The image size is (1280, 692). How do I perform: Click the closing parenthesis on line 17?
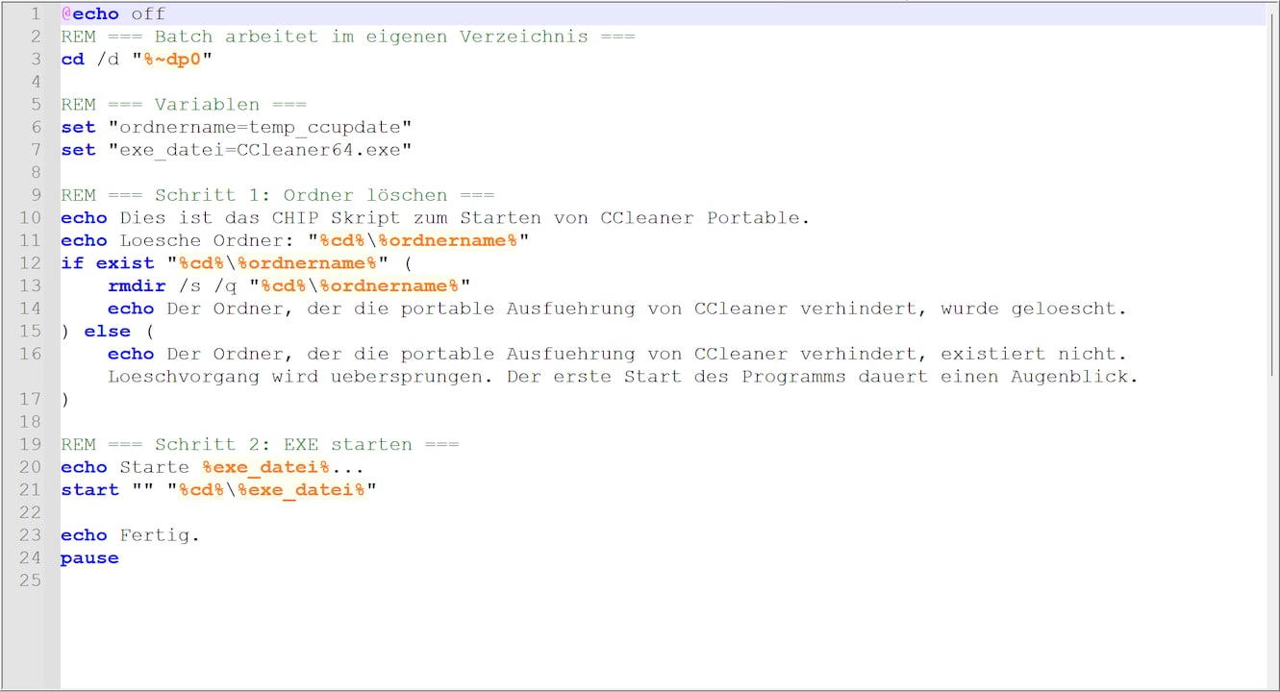(63, 399)
